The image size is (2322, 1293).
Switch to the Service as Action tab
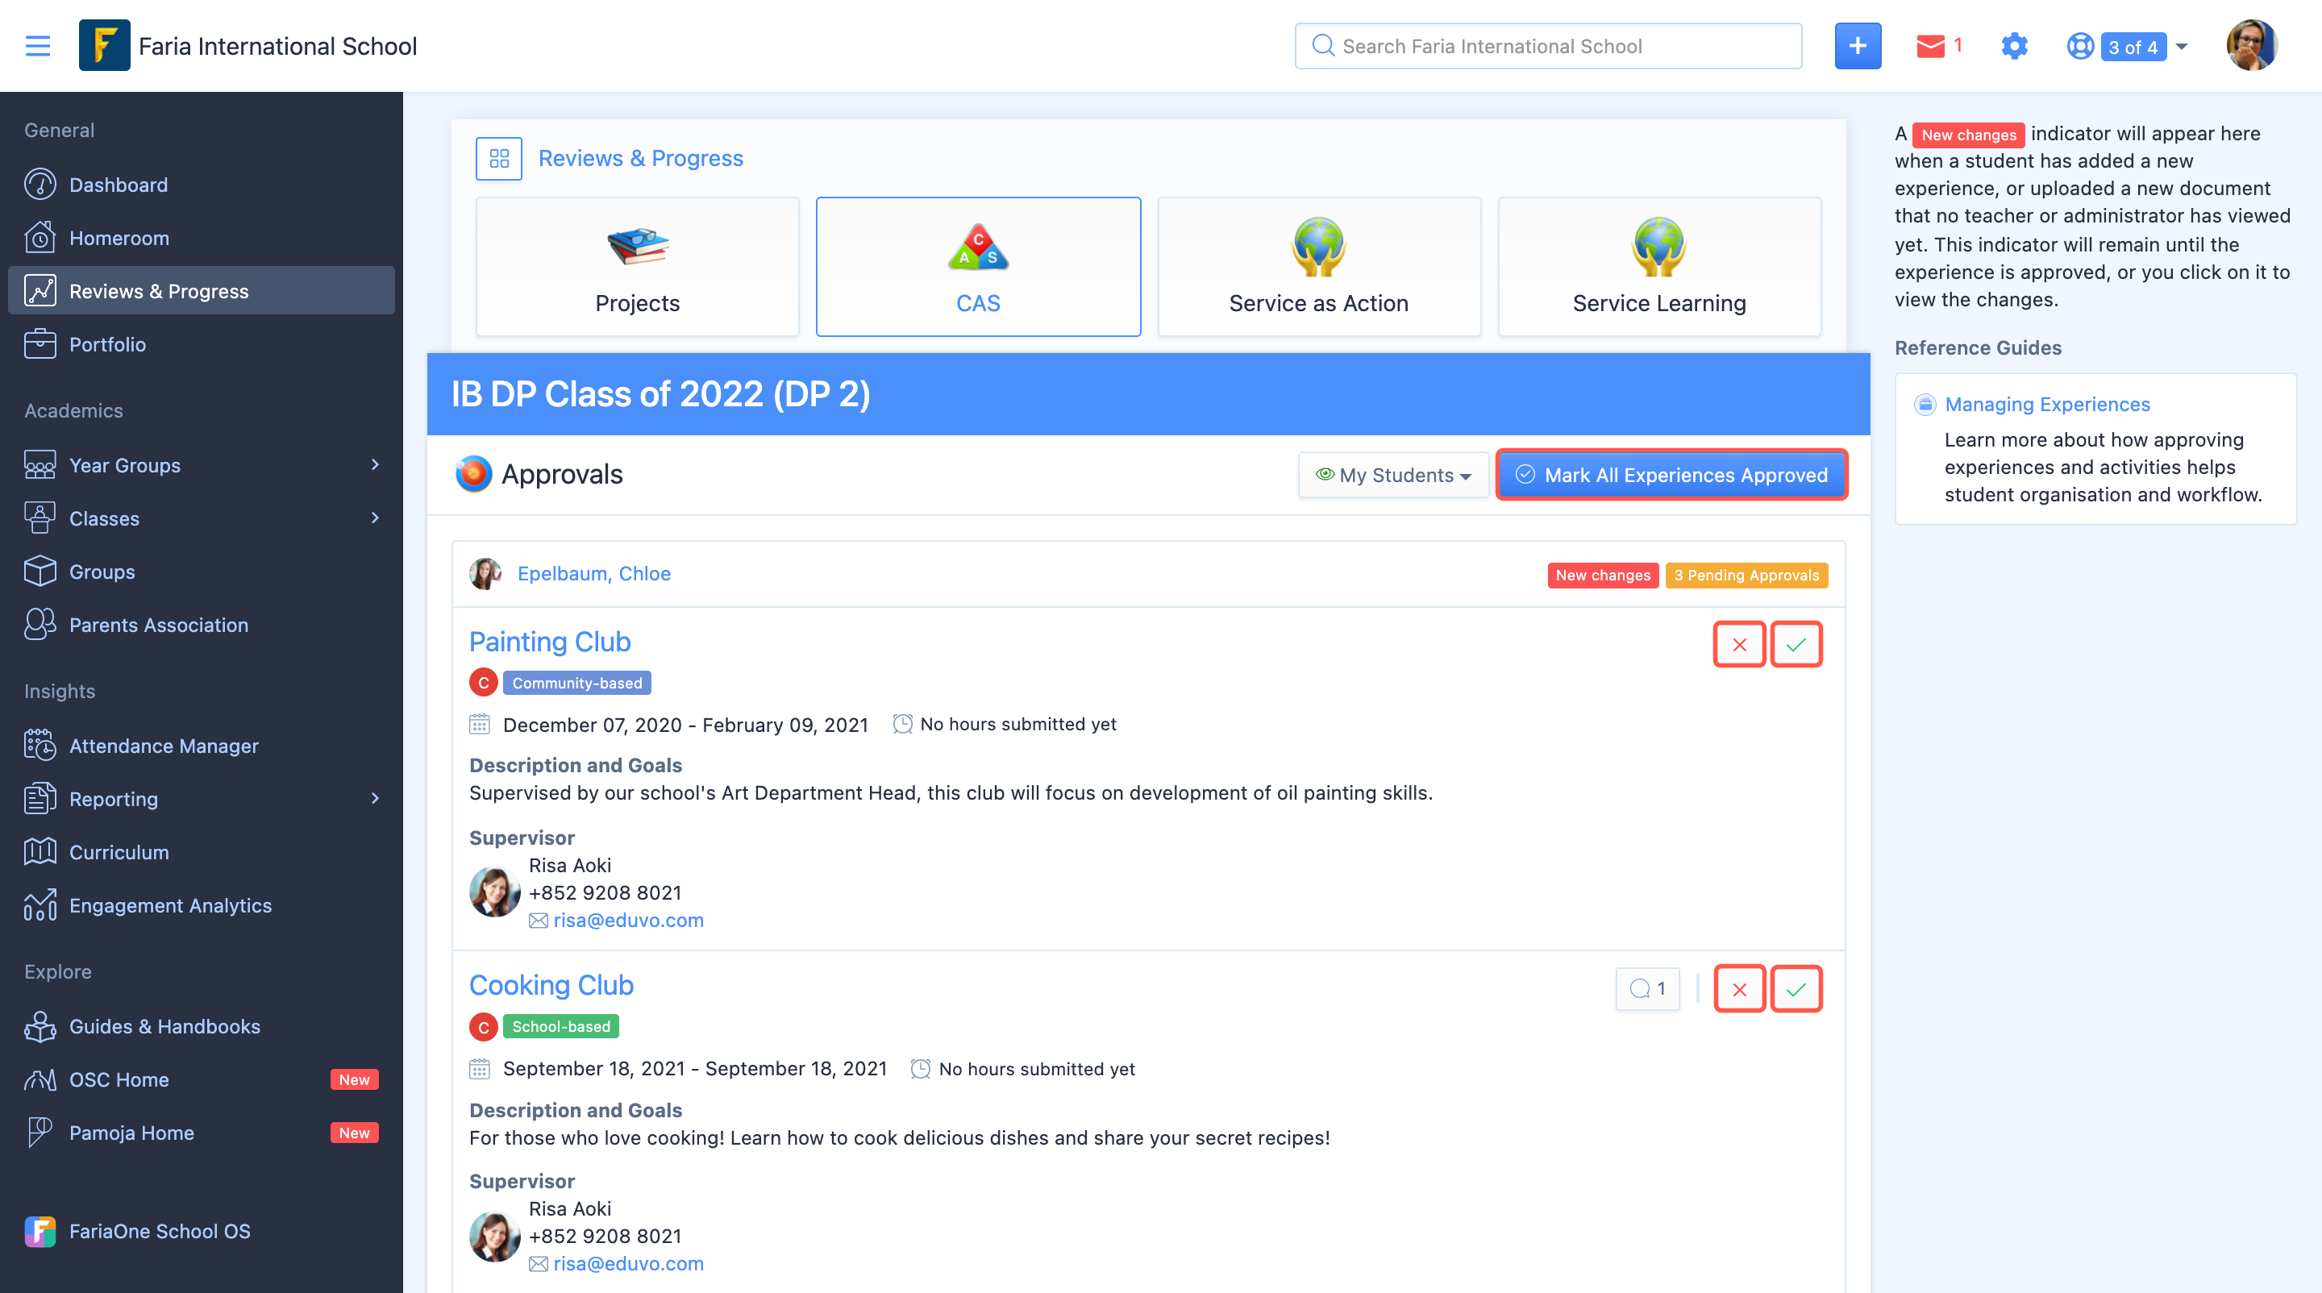[x=1319, y=267]
